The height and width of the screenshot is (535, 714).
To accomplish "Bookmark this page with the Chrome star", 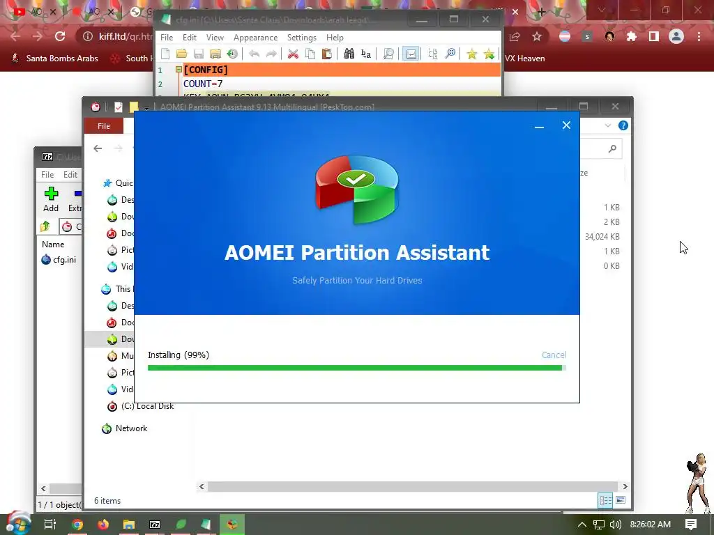I will pos(537,36).
